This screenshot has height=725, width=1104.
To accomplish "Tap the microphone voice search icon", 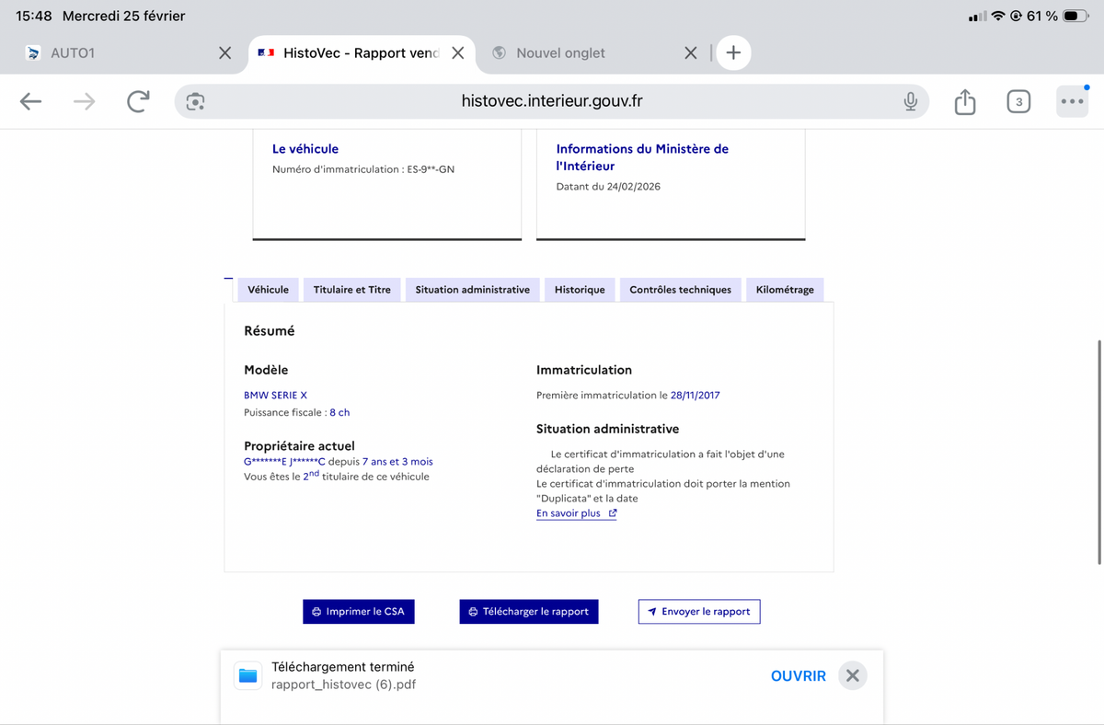I will click(x=910, y=102).
